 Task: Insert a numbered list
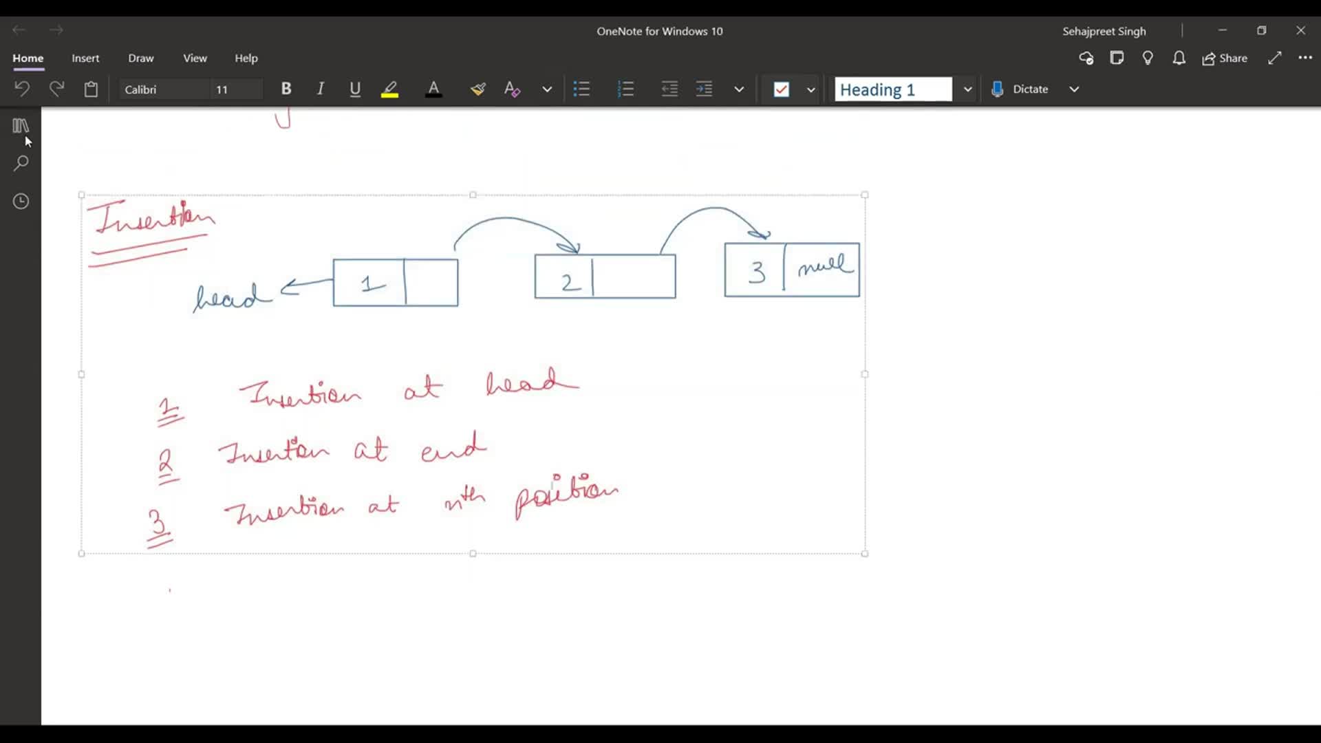625,89
